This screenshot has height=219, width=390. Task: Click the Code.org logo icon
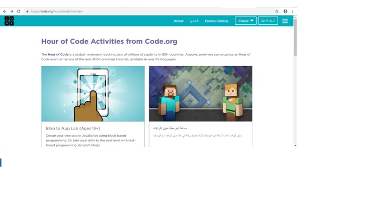(x=9, y=20)
